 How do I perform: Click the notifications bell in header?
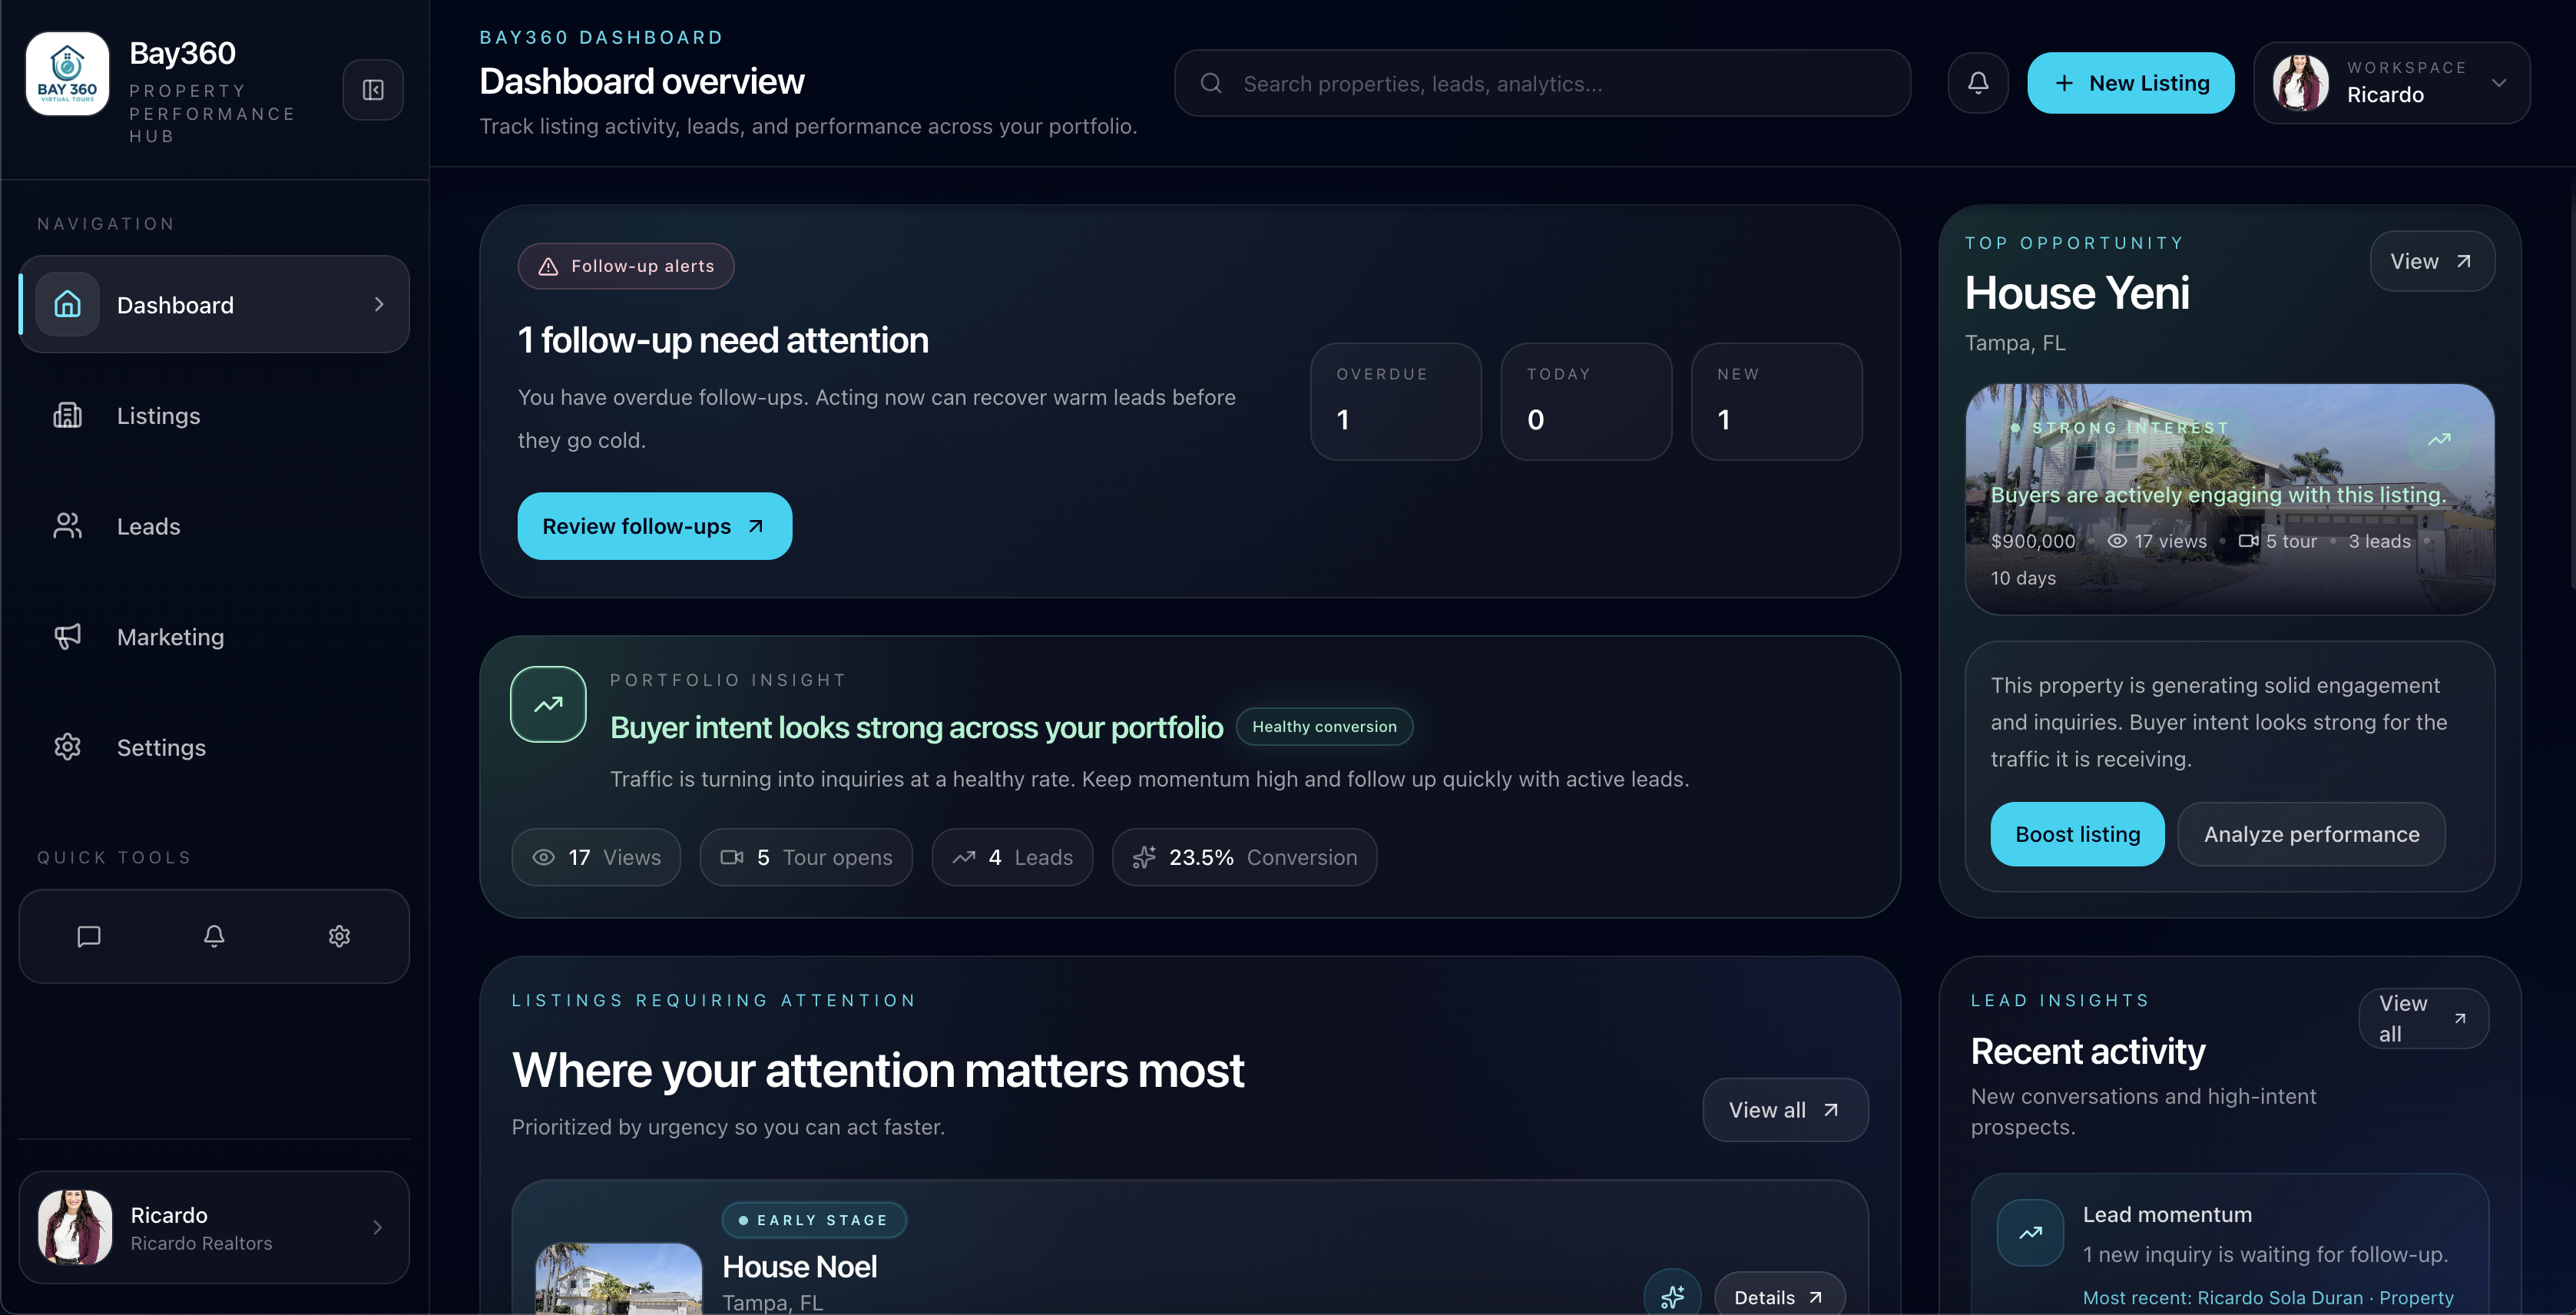tap(1977, 83)
